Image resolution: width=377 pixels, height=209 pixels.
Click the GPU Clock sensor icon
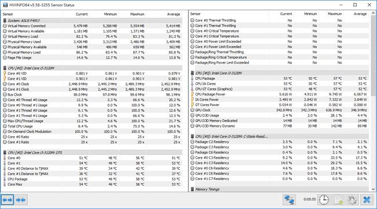point(192,110)
